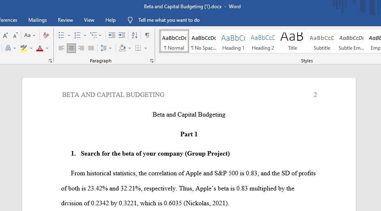Shrink font size with the smaller A icon
Image resolution: width=381 pixels, height=211 pixels.
point(15,35)
